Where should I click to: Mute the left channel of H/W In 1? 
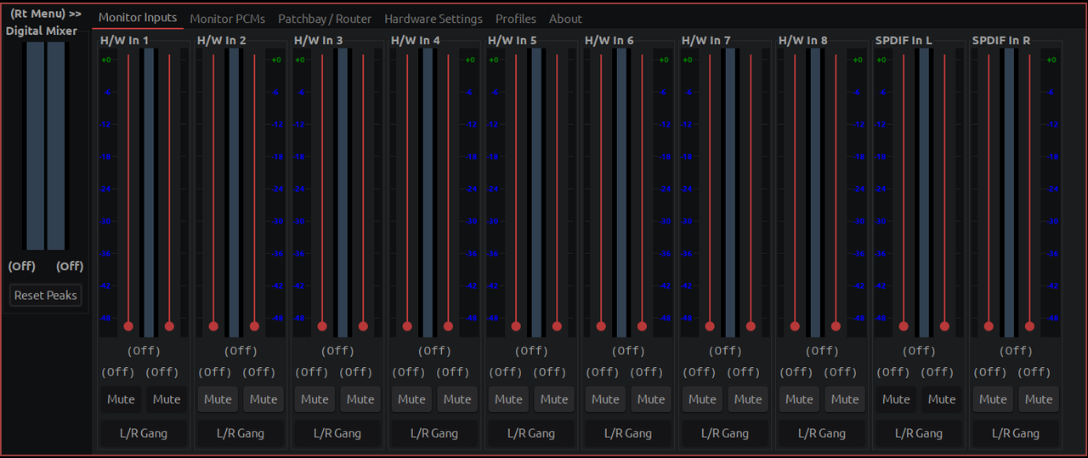121,399
